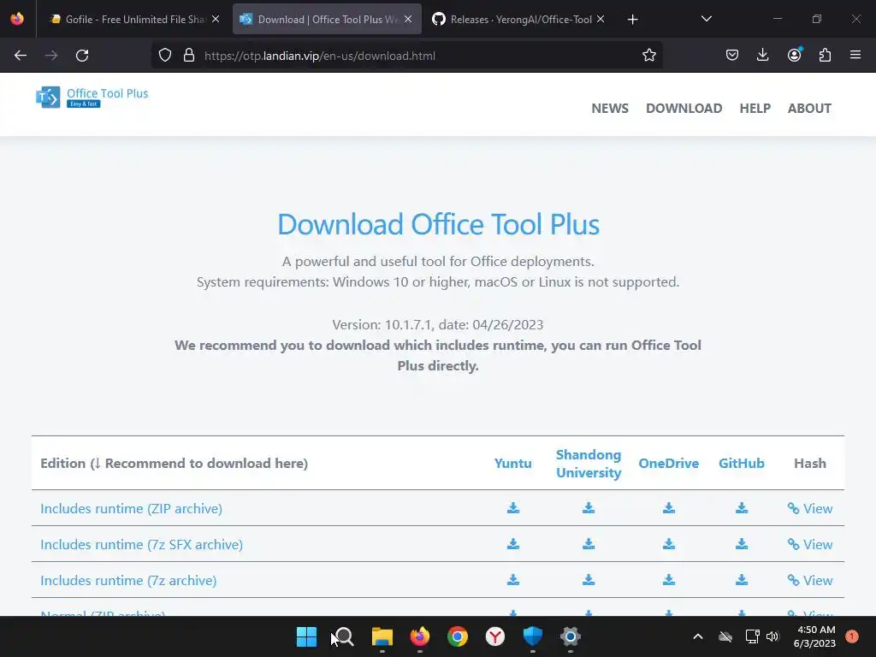Open the Windows Start menu

pos(306,636)
